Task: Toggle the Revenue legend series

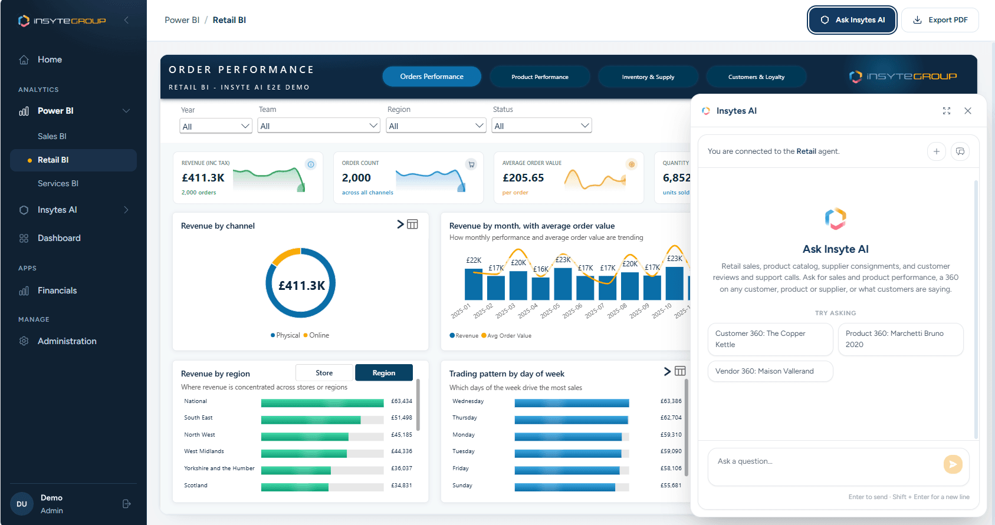Action: (x=464, y=336)
